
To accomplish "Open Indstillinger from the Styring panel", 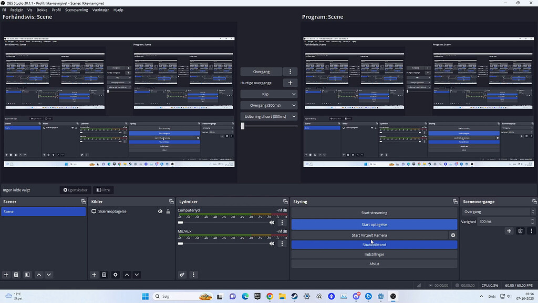I will (x=374, y=254).
